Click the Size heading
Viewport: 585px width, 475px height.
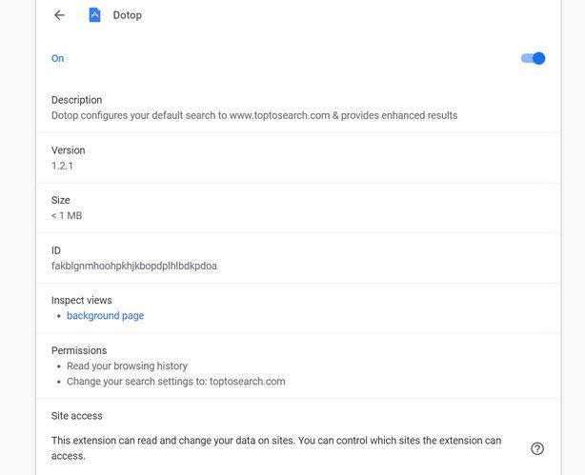pos(61,200)
